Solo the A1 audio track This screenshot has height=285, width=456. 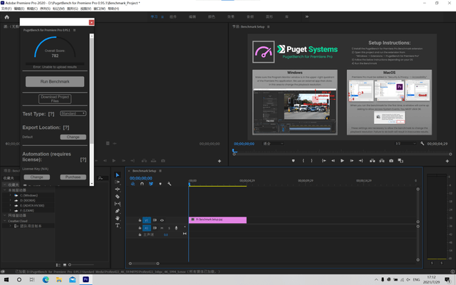(169, 228)
